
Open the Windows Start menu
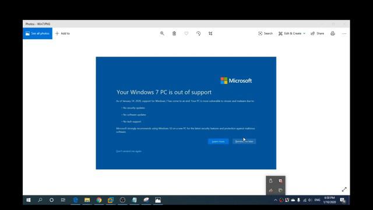[29, 200]
